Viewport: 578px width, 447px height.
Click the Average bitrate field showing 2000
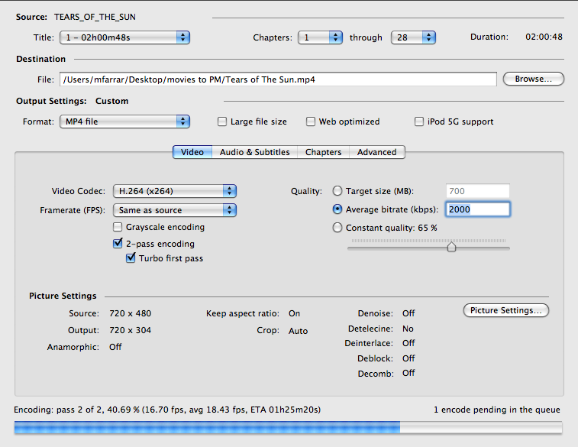pos(478,209)
